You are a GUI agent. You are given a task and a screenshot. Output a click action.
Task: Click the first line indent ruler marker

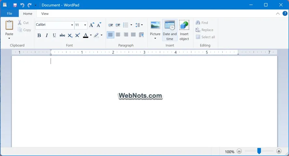click(51, 50)
